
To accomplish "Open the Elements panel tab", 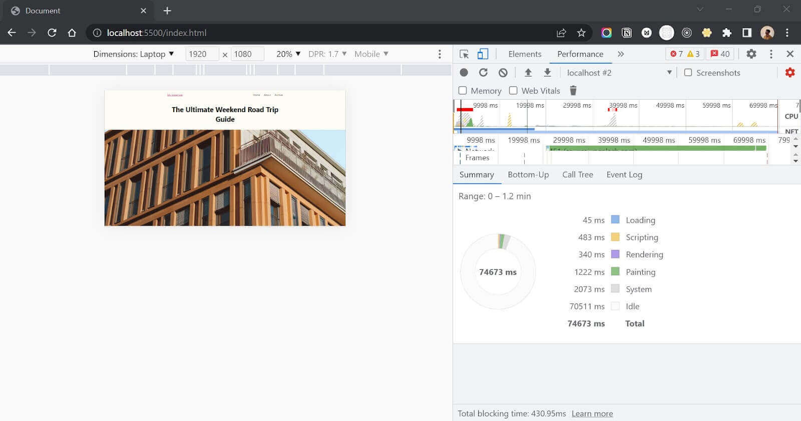I will coord(525,54).
